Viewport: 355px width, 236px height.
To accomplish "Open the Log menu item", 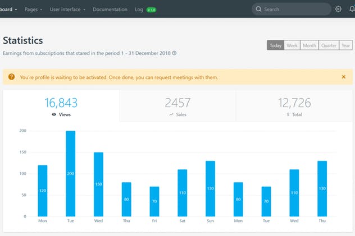I will pyautogui.click(x=139, y=10).
